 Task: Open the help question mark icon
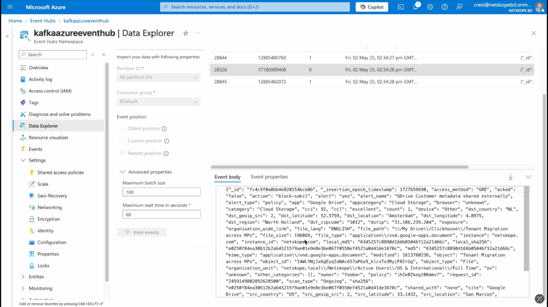(x=445, y=7)
